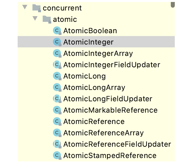This screenshot has height=164, width=193.
Task: Select the AtomicReference class entry
Action: pos(96,121)
